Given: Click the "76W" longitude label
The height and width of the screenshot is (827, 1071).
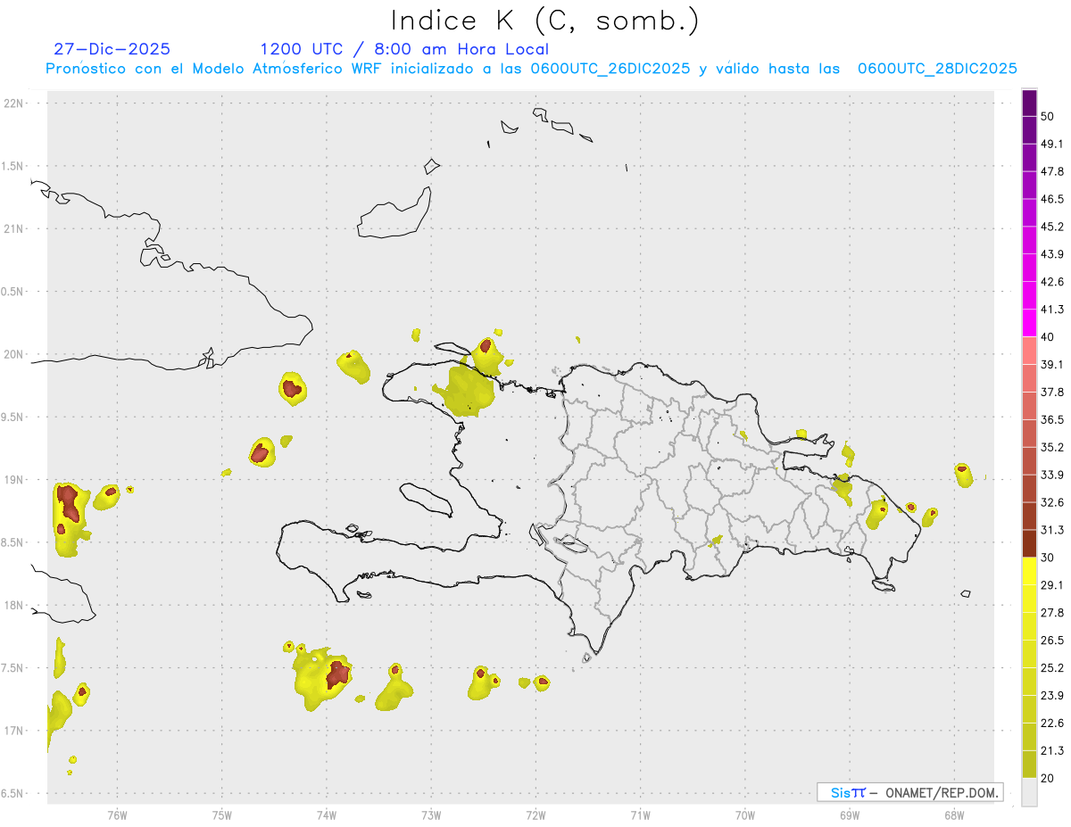Looking at the screenshot, I should pos(117,815).
